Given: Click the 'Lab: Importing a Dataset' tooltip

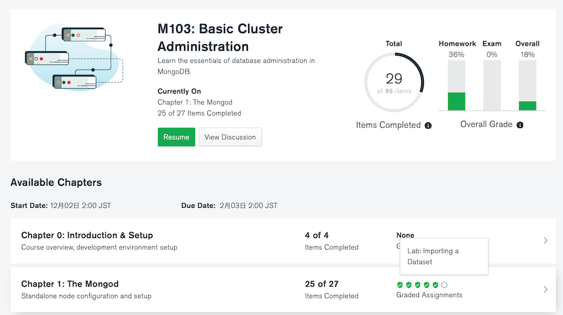Looking at the screenshot, I should pyautogui.click(x=444, y=256).
